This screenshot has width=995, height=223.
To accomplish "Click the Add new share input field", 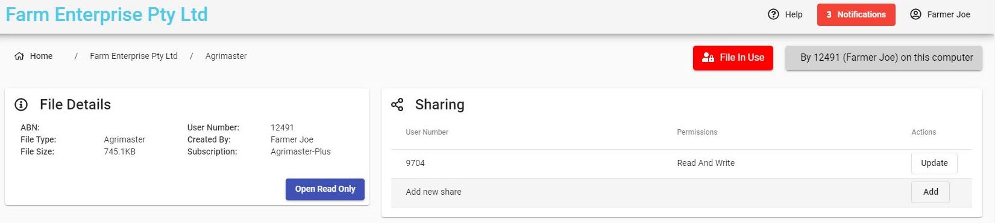I will [x=645, y=192].
